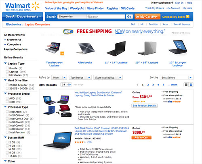The width and height of the screenshot is (202, 164).
Task: Add the Dell Inspiron to cart
Action: (141, 137)
